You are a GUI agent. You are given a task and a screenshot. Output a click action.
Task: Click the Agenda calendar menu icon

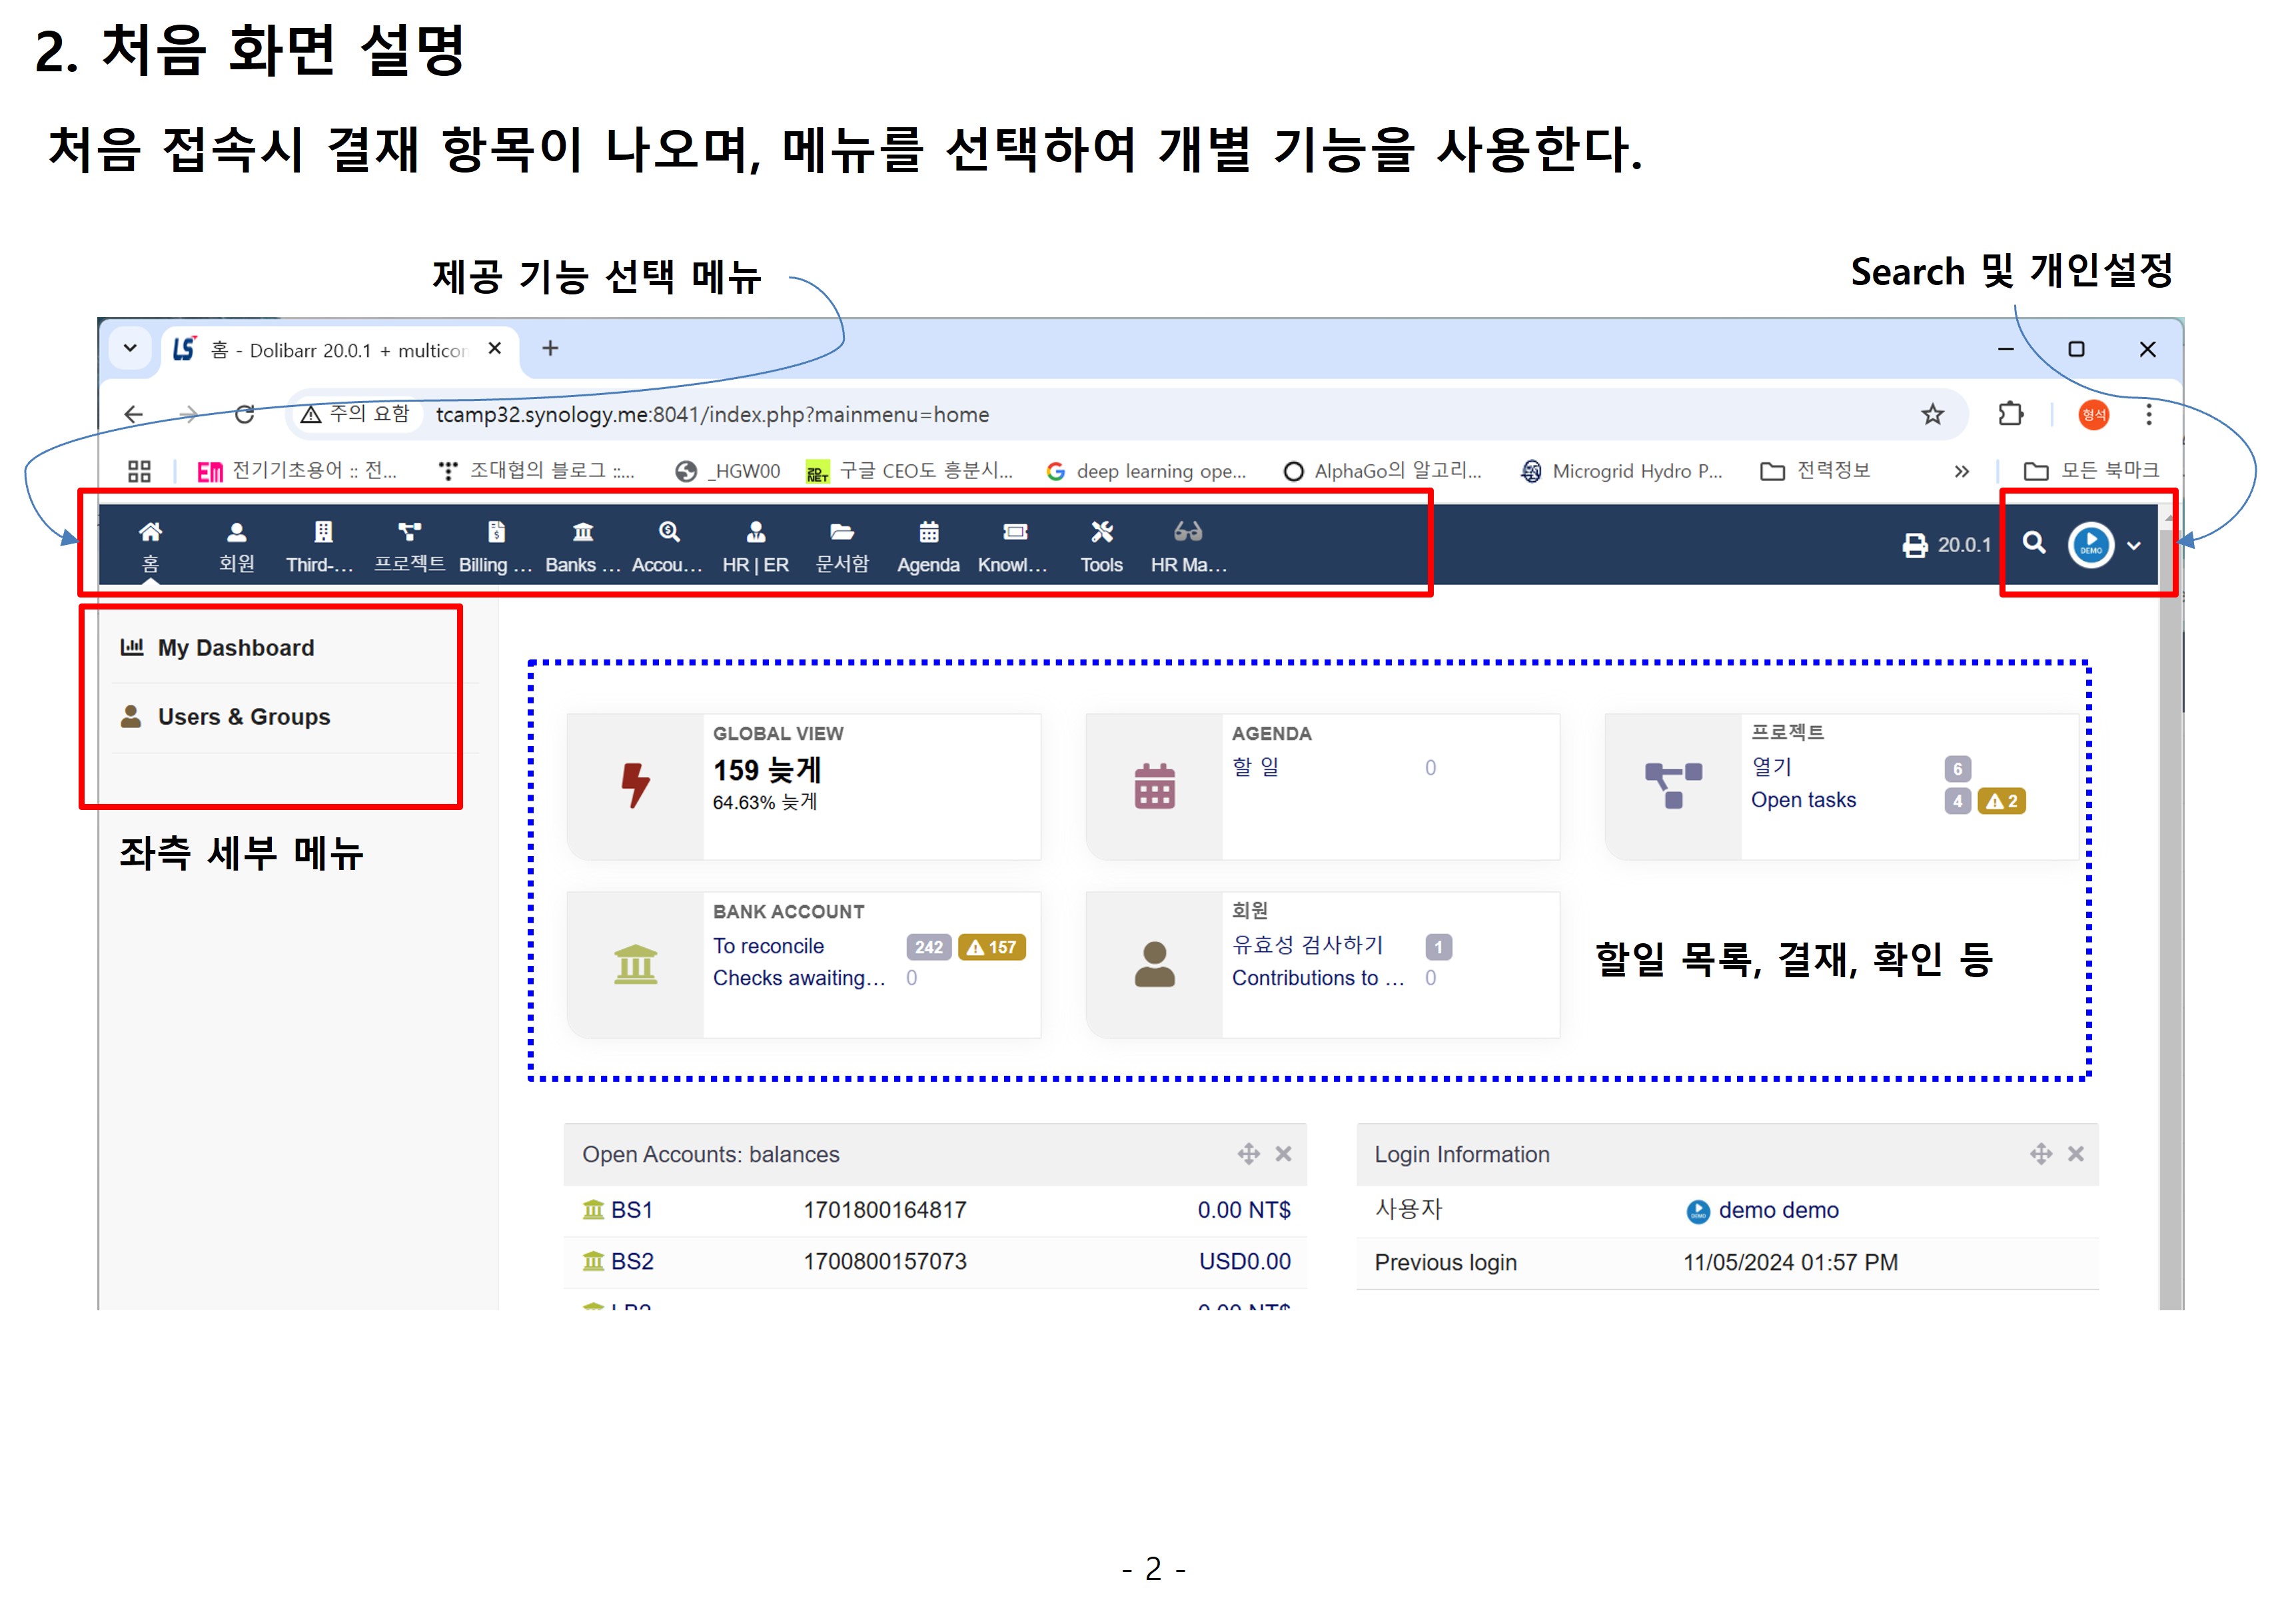tap(928, 532)
